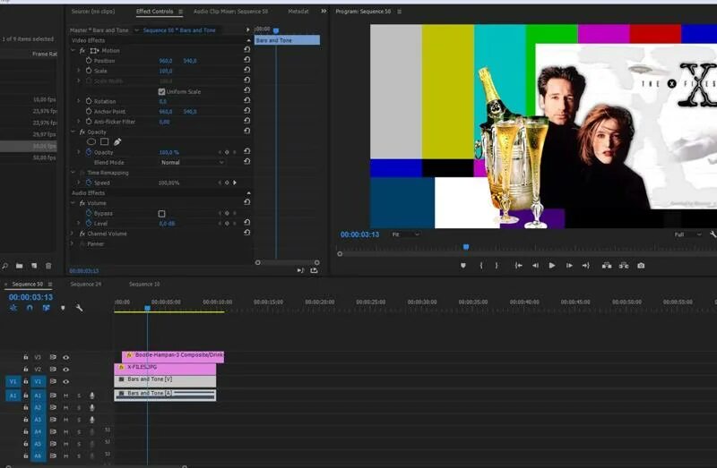Hide track V1 with eye icon

[65, 382]
